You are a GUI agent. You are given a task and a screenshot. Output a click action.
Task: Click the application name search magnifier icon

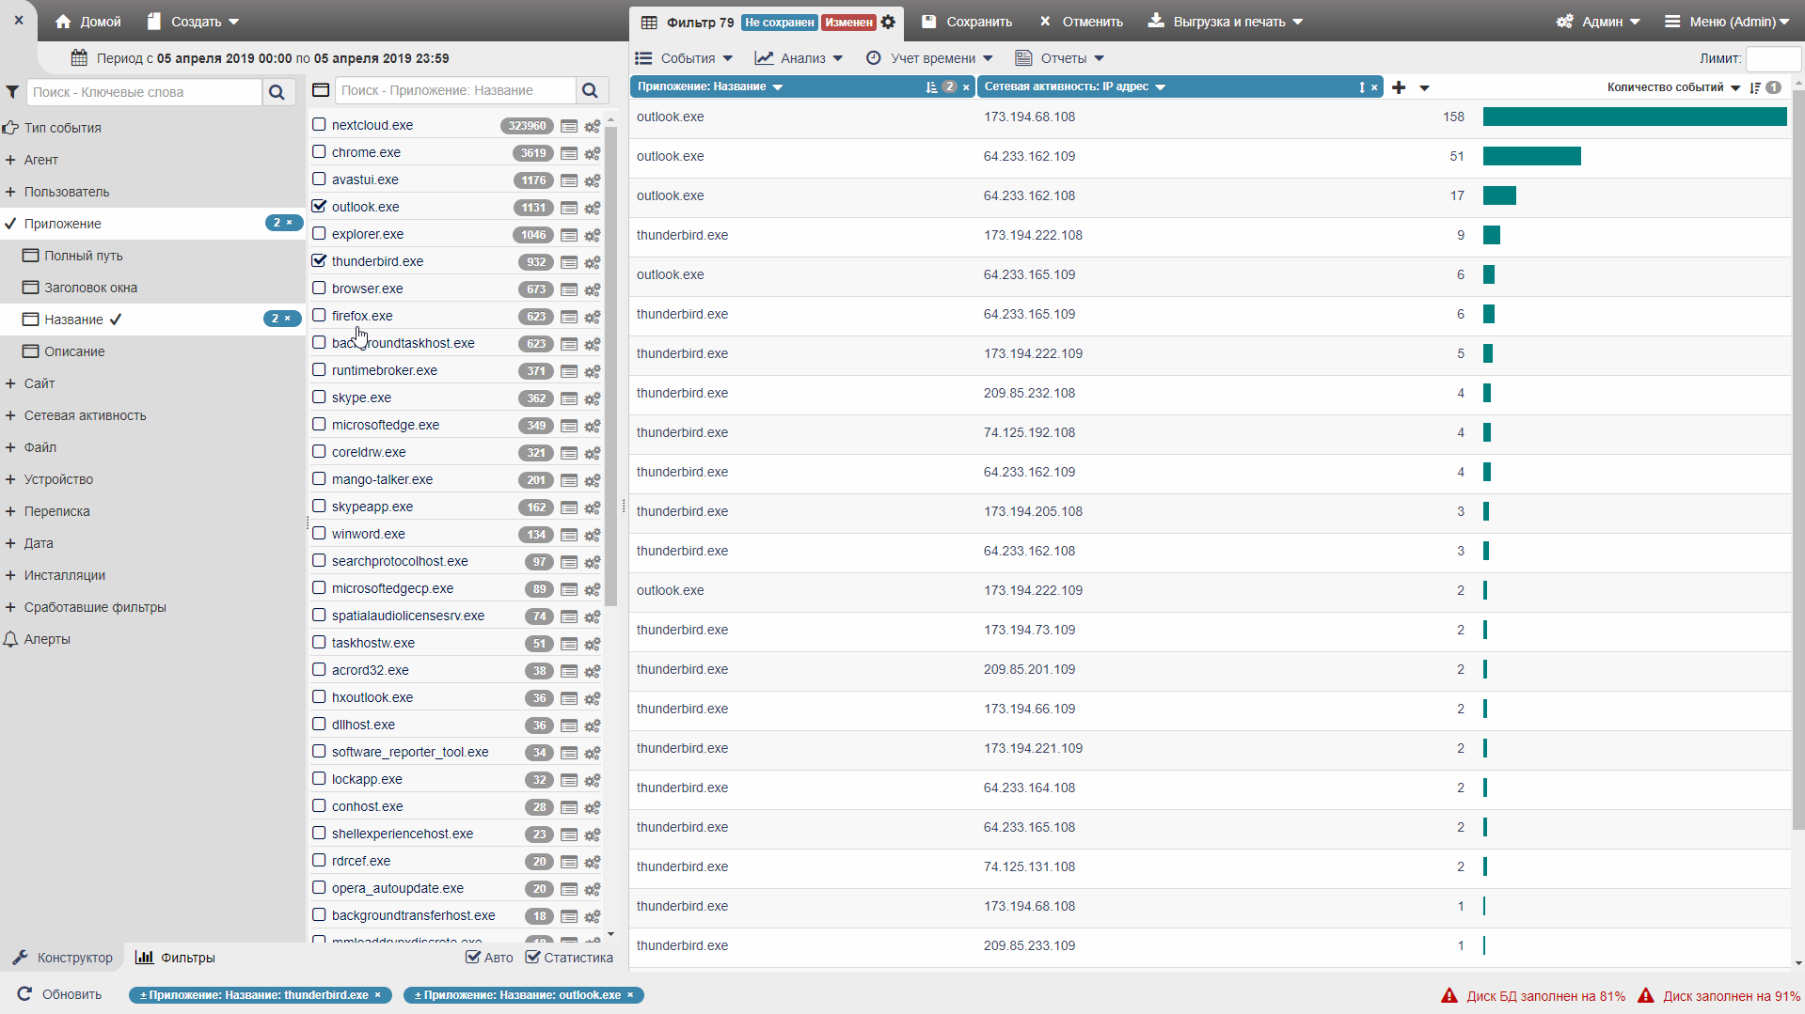(x=590, y=90)
